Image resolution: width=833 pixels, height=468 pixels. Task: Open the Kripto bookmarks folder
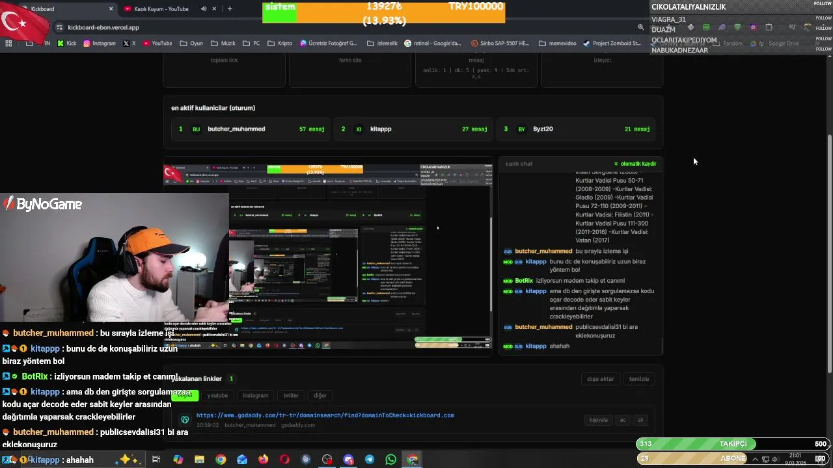point(280,44)
